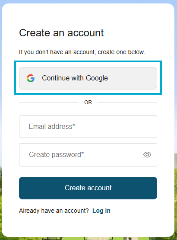177x240 pixels.
Task: Click the "Create password*" placeholder text
Action: pyautogui.click(x=57, y=154)
